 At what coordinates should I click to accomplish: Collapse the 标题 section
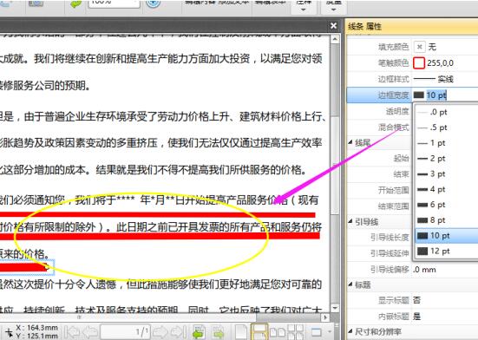pos(350,284)
